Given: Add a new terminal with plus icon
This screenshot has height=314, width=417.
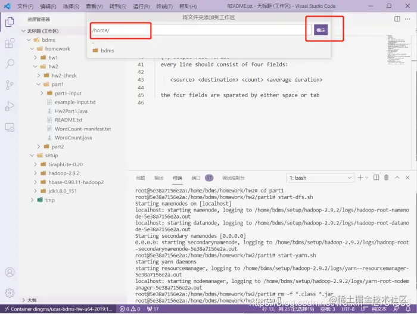Looking at the screenshot, I should 360,178.
